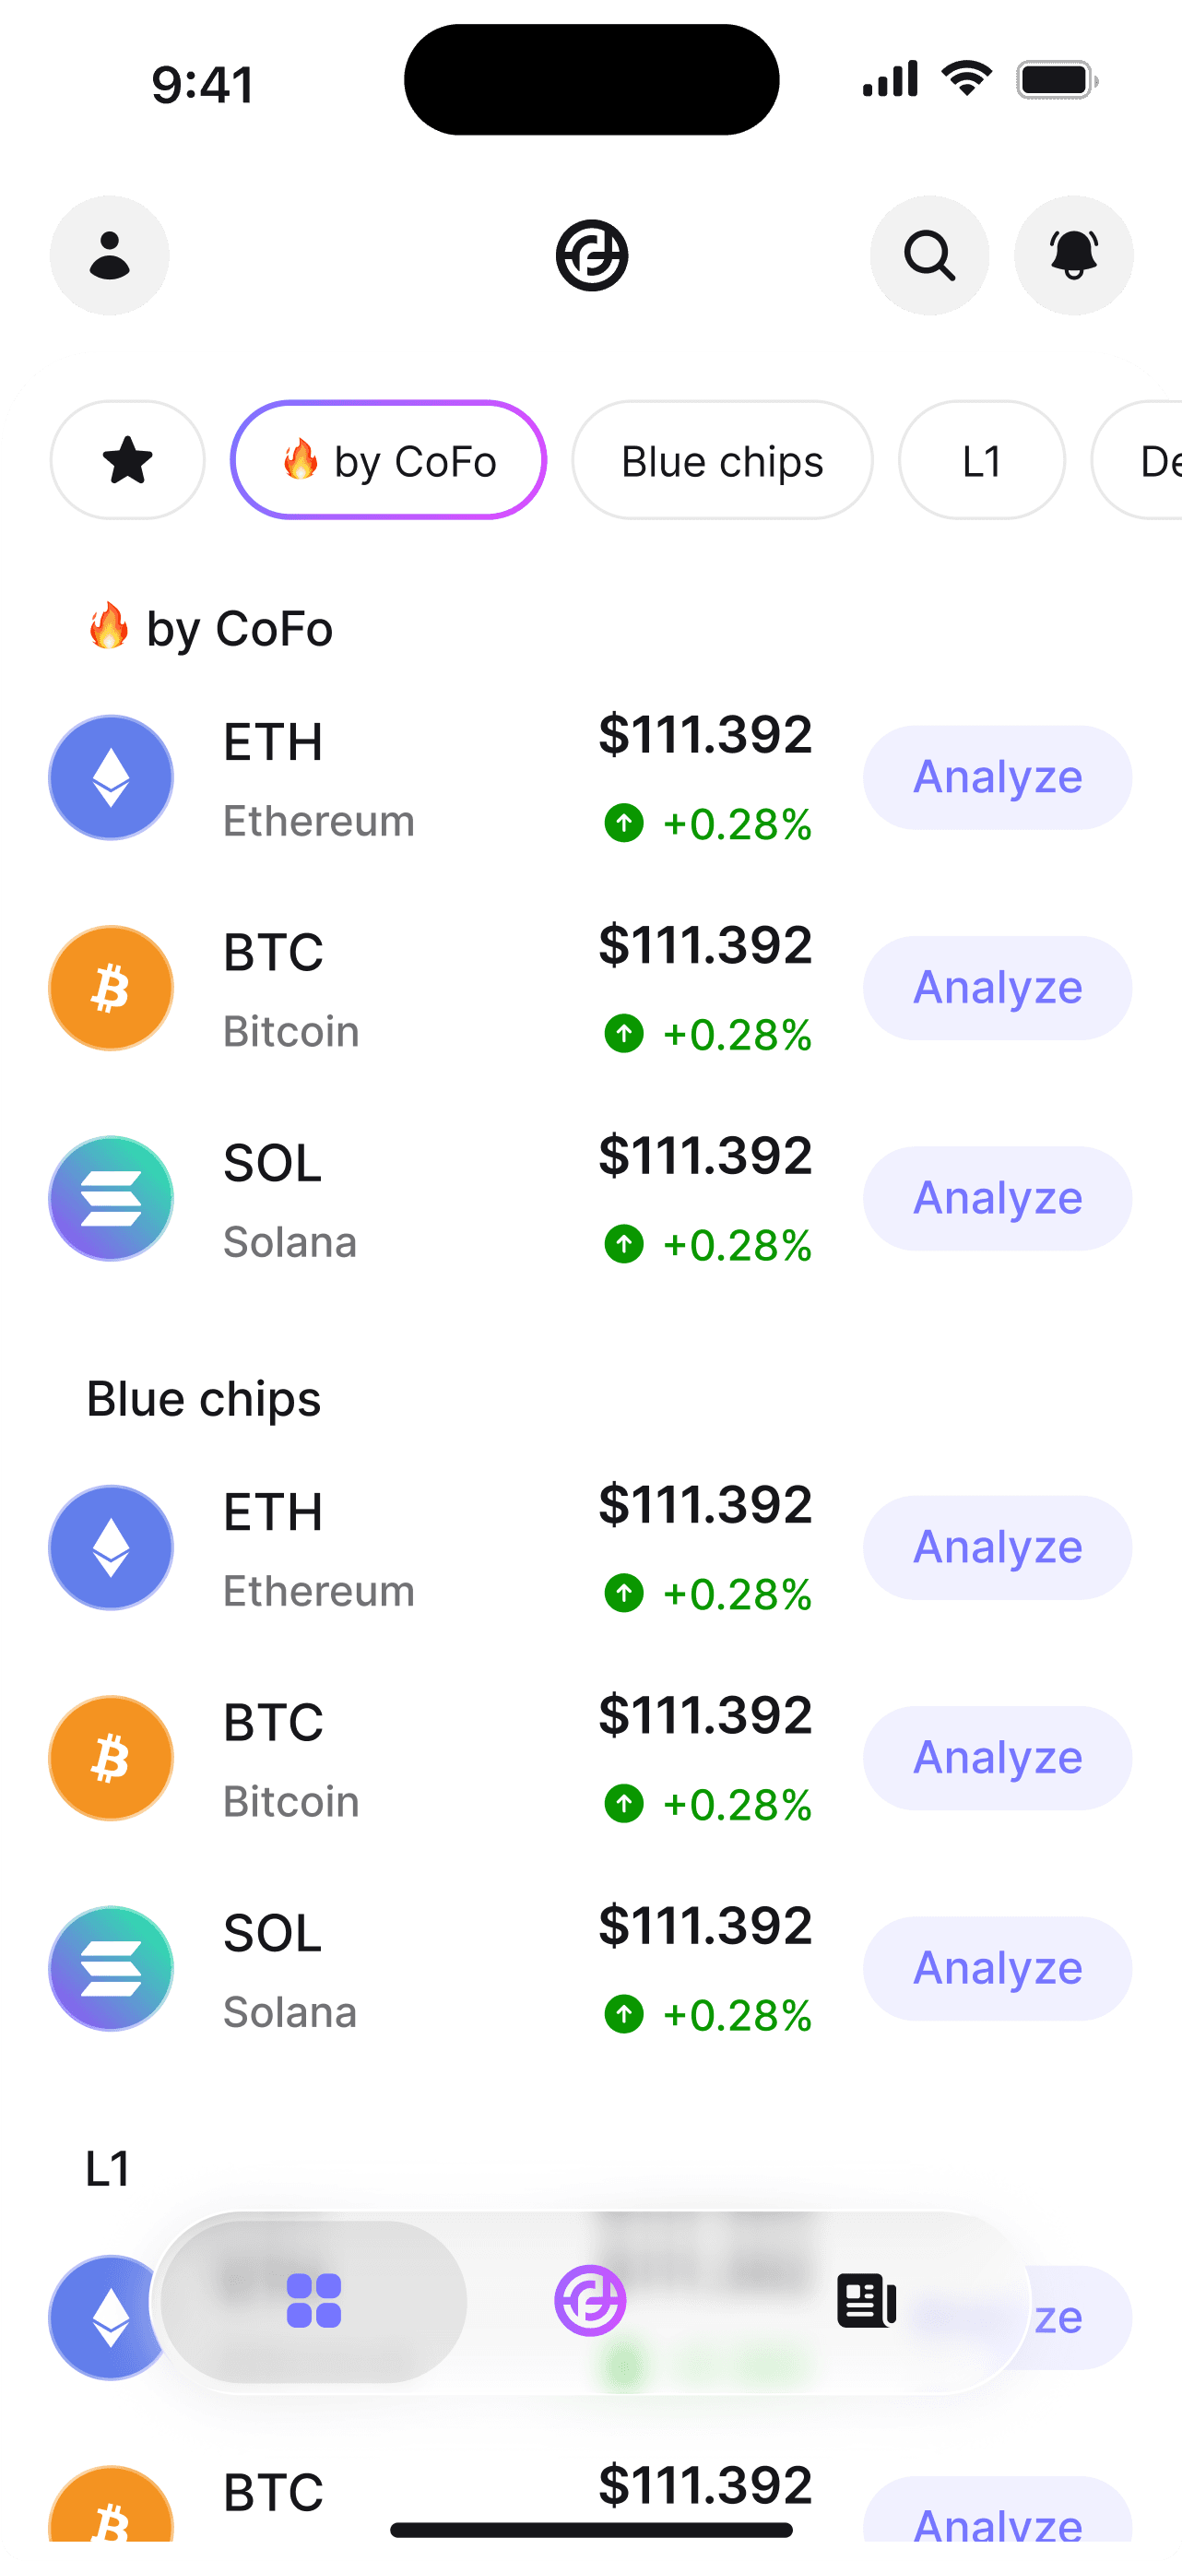1182x2561 pixels.
Task: Analyze ETH under Blue chips
Action: click(997, 1547)
